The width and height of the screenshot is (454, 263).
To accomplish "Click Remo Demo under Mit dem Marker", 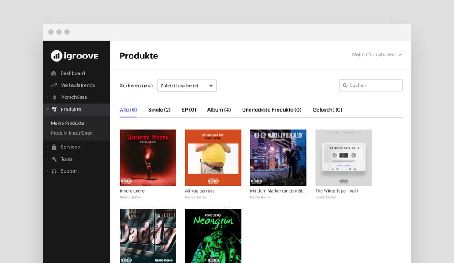I will coord(260,197).
